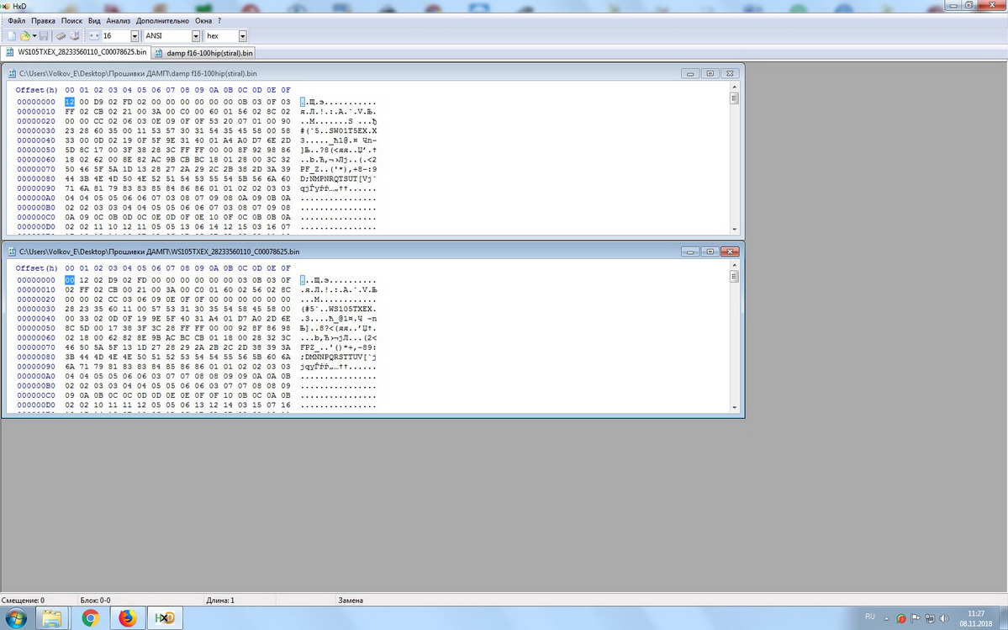Open Action Center flag icon
This screenshot has height=630, width=1008.
coord(916,618)
